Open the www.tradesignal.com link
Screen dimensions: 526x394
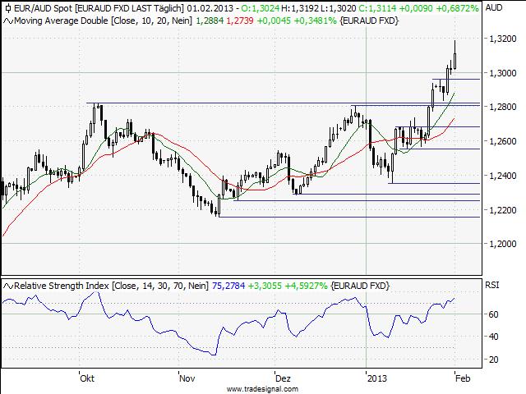tap(262, 389)
